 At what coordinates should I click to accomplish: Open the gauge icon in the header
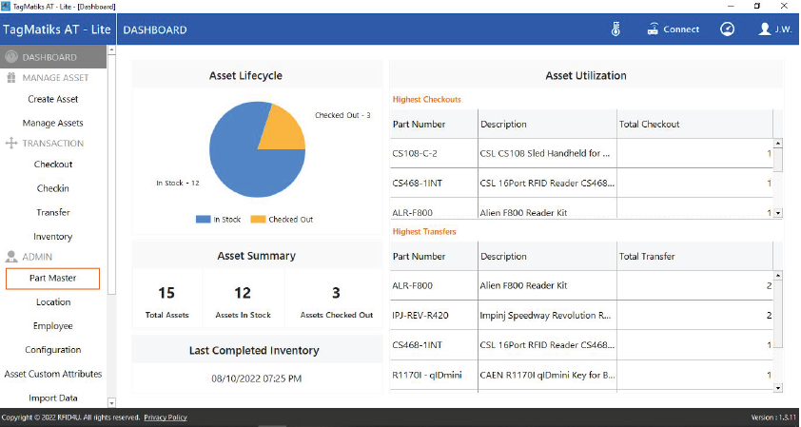click(x=727, y=29)
